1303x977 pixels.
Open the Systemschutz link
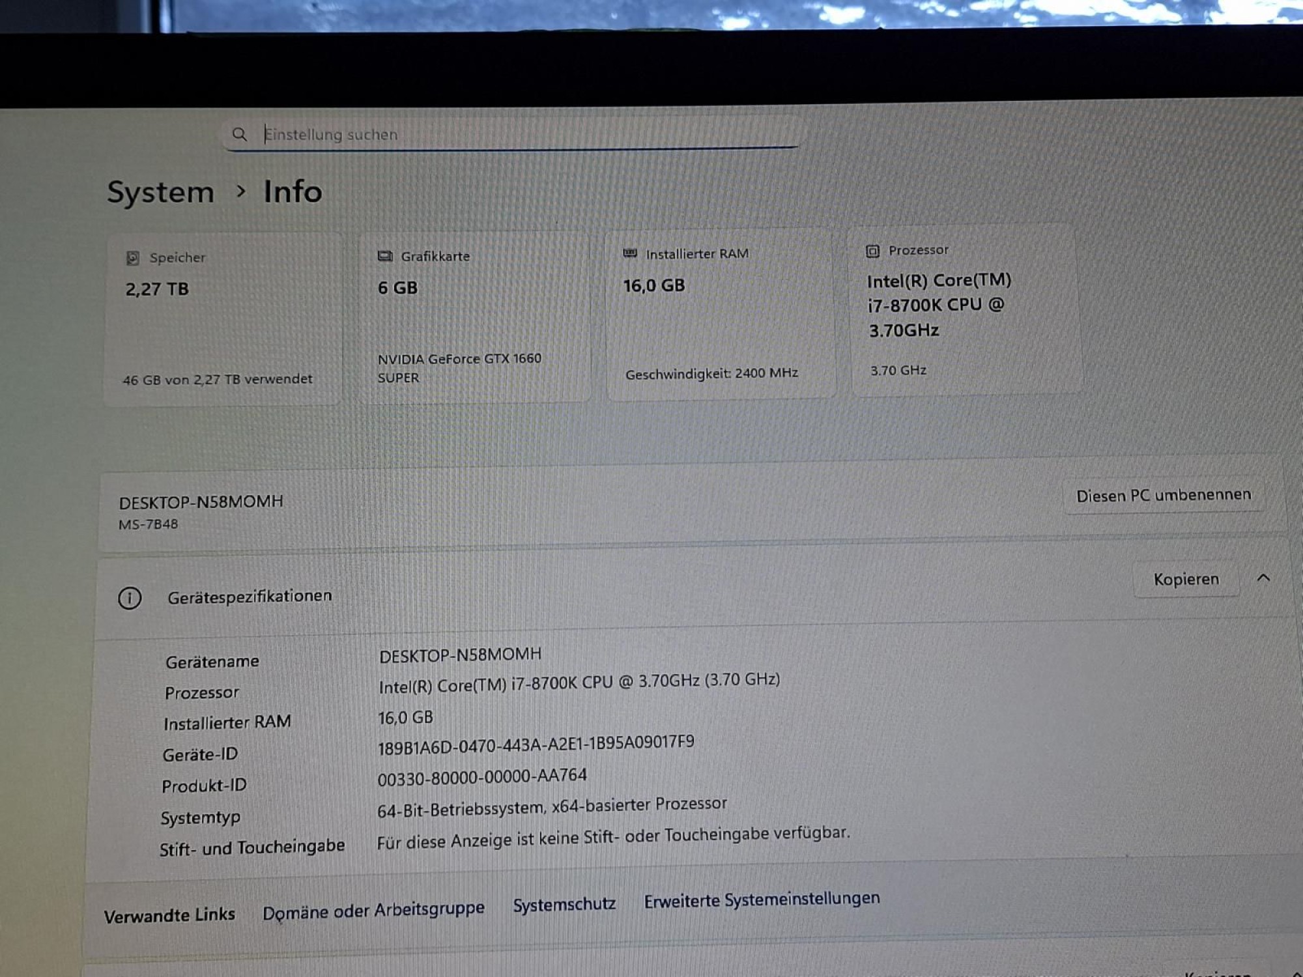pos(564,905)
